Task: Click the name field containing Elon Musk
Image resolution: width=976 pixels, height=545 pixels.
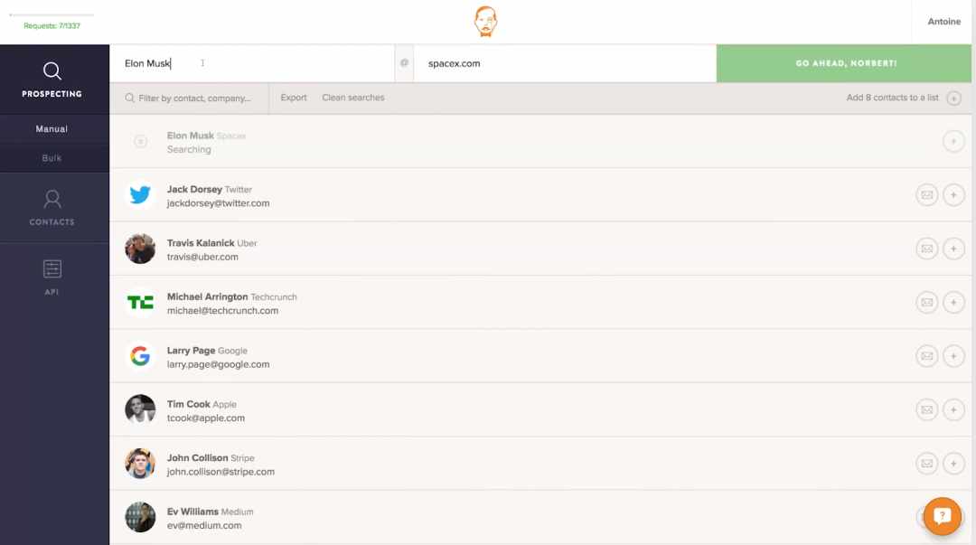Action: tap(252, 63)
